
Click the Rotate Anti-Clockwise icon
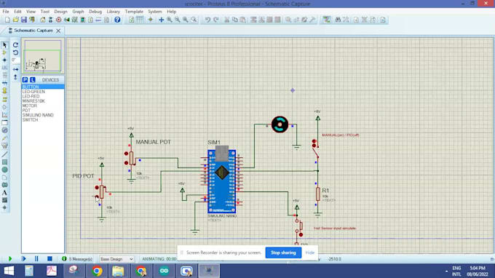15,52
